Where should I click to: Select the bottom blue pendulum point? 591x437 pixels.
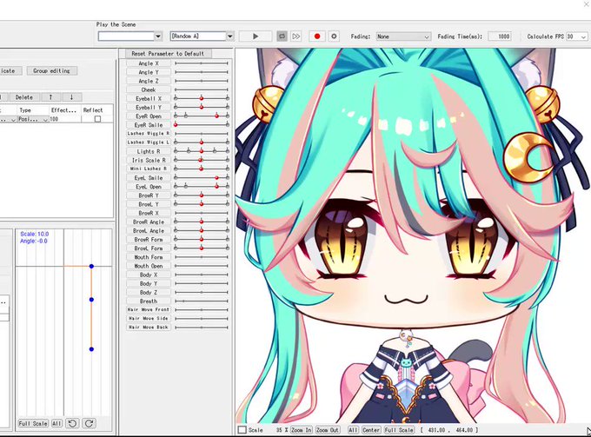(x=91, y=349)
